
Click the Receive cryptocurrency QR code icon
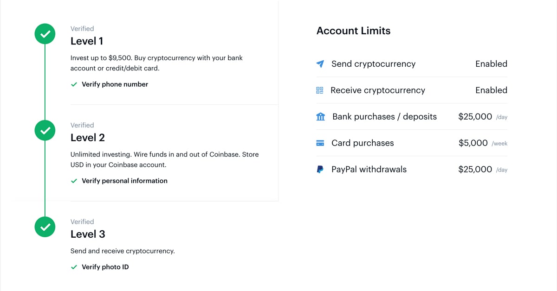coord(319,90)
